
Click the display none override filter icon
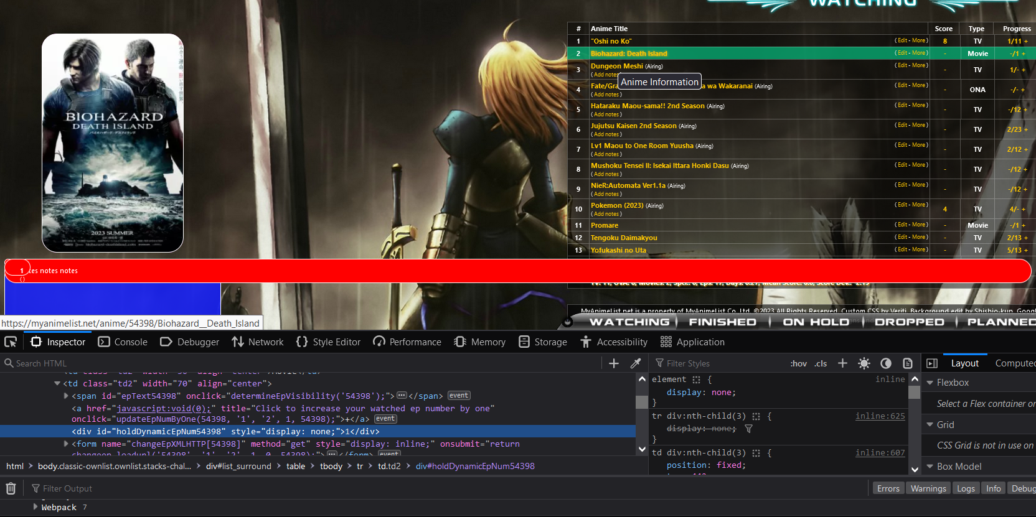click(749, 429)
